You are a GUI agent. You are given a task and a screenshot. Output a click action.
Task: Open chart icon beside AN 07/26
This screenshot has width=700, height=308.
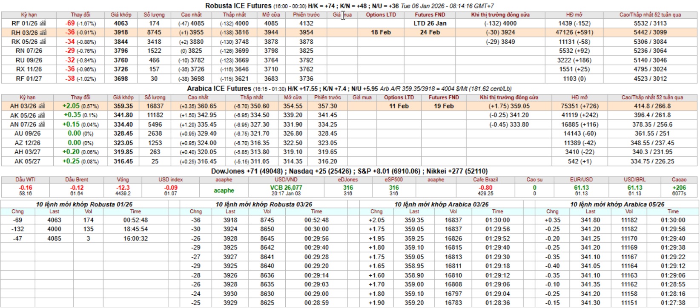pos(42,124)
